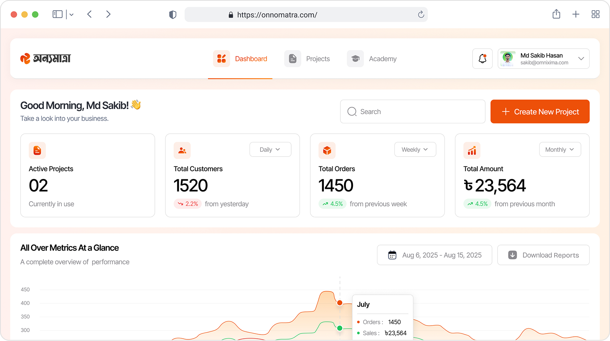Image resolution: width=610 pixels, height=341 pixels.
Task: Click the plus icon on Create New Project
Action: [506, 111]
